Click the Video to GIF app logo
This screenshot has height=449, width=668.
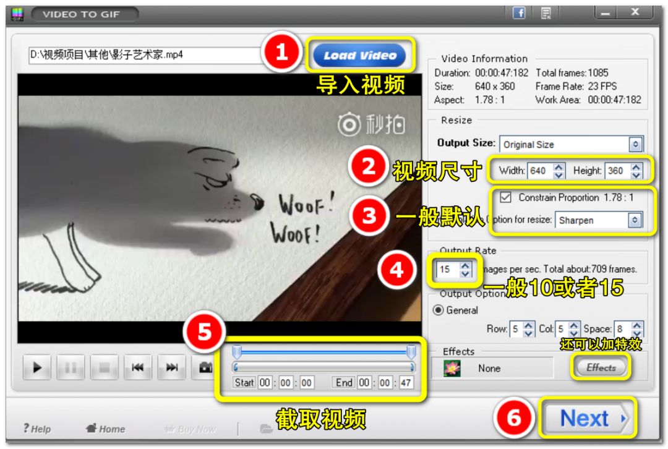point(17,14)
